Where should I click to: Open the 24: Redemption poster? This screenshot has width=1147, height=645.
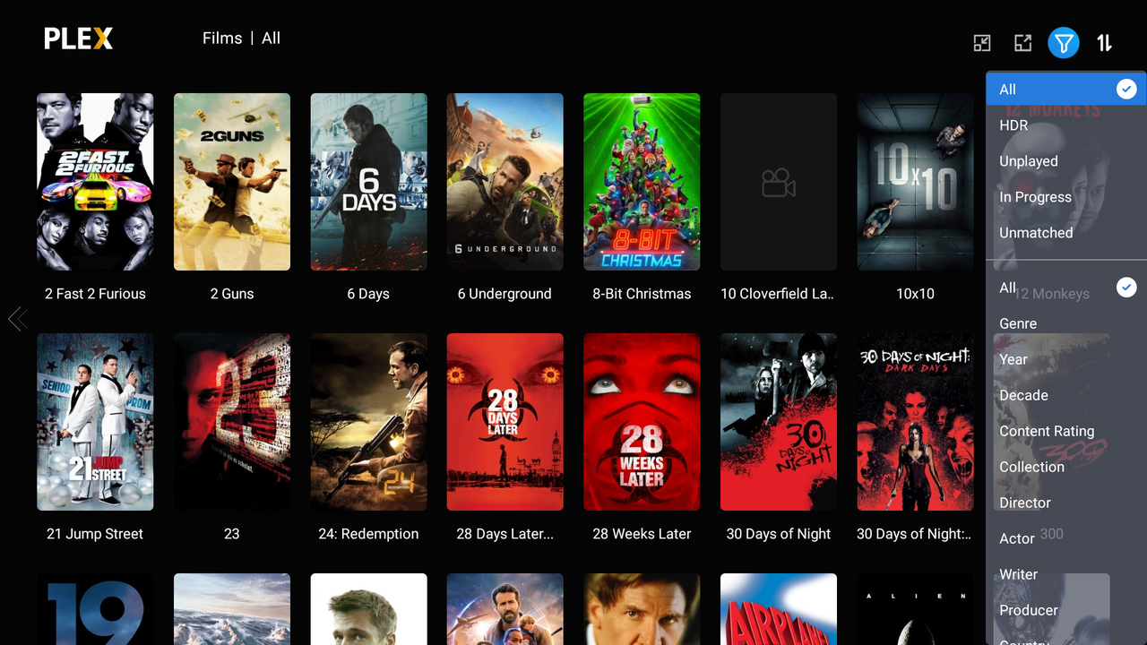coord(368,422)
